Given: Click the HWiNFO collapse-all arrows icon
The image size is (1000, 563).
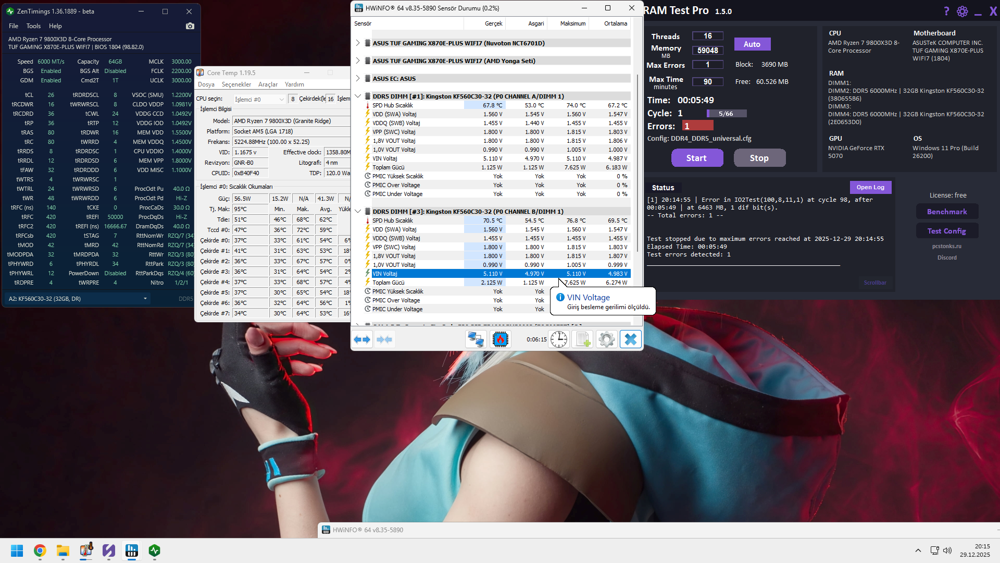Looking at the screenshot, I should [384, 339].
